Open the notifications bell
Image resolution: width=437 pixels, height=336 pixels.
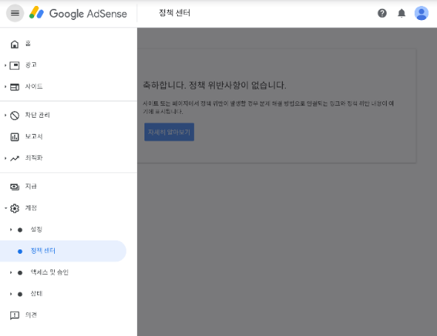coord(401,13)
